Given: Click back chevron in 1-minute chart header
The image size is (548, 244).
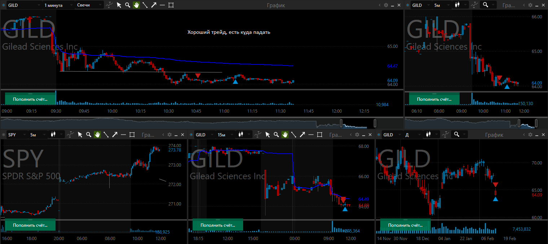Looking at the screenshot, I should point(380,5).
